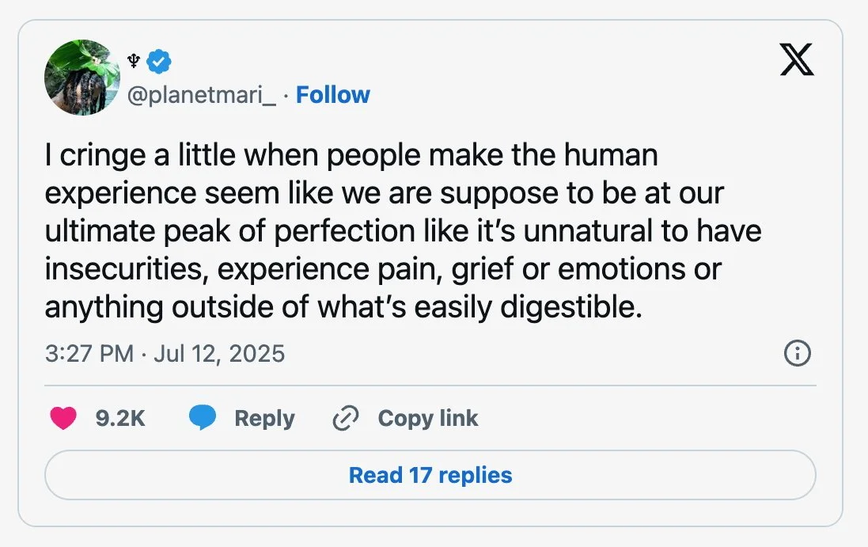Viewport: 868px width, 547px height.
Task: Open the 3:27 PM Jul 12, 2025 timestamp
Action: tap(165, 353)
